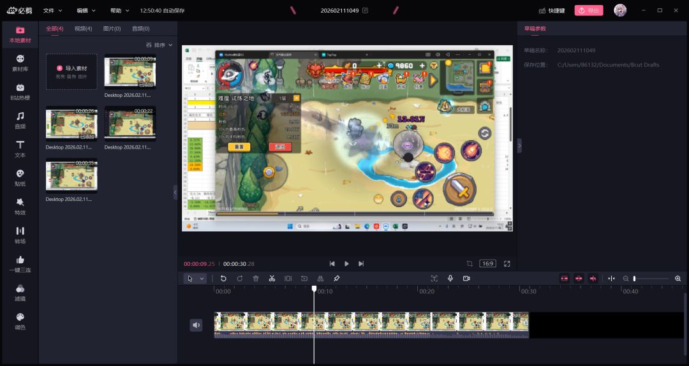689x366 pixels.
Task: Open the 滤镜 filters panel
Action: (x=20, y=293)
